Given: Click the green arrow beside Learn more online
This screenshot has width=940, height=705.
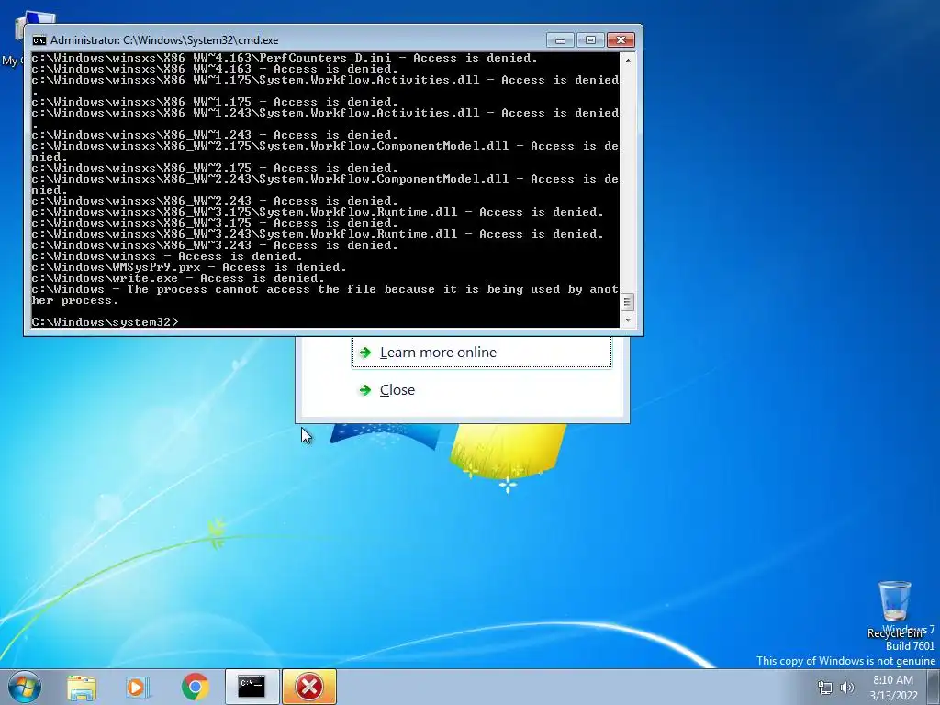Looking at the screenshot, I should (x=365, y=352).
